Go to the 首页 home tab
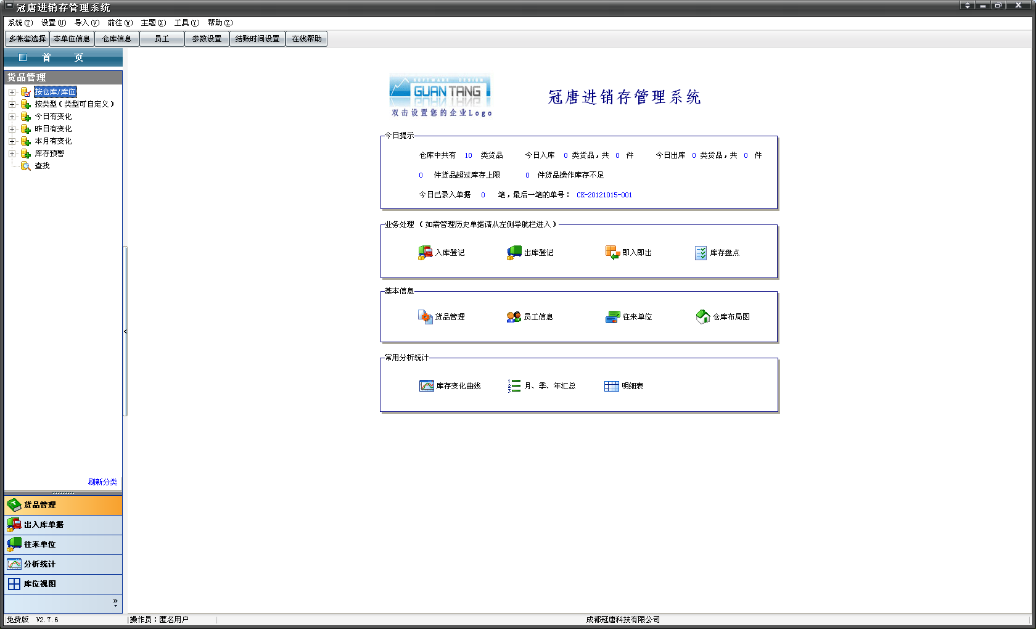This screenshot has width=1036, height=629. pyautogui.click(x=63, y=57)
